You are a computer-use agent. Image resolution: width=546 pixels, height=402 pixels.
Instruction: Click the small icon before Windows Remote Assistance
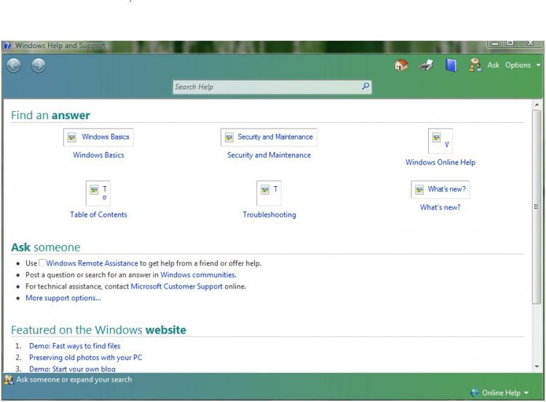[42, 262]
